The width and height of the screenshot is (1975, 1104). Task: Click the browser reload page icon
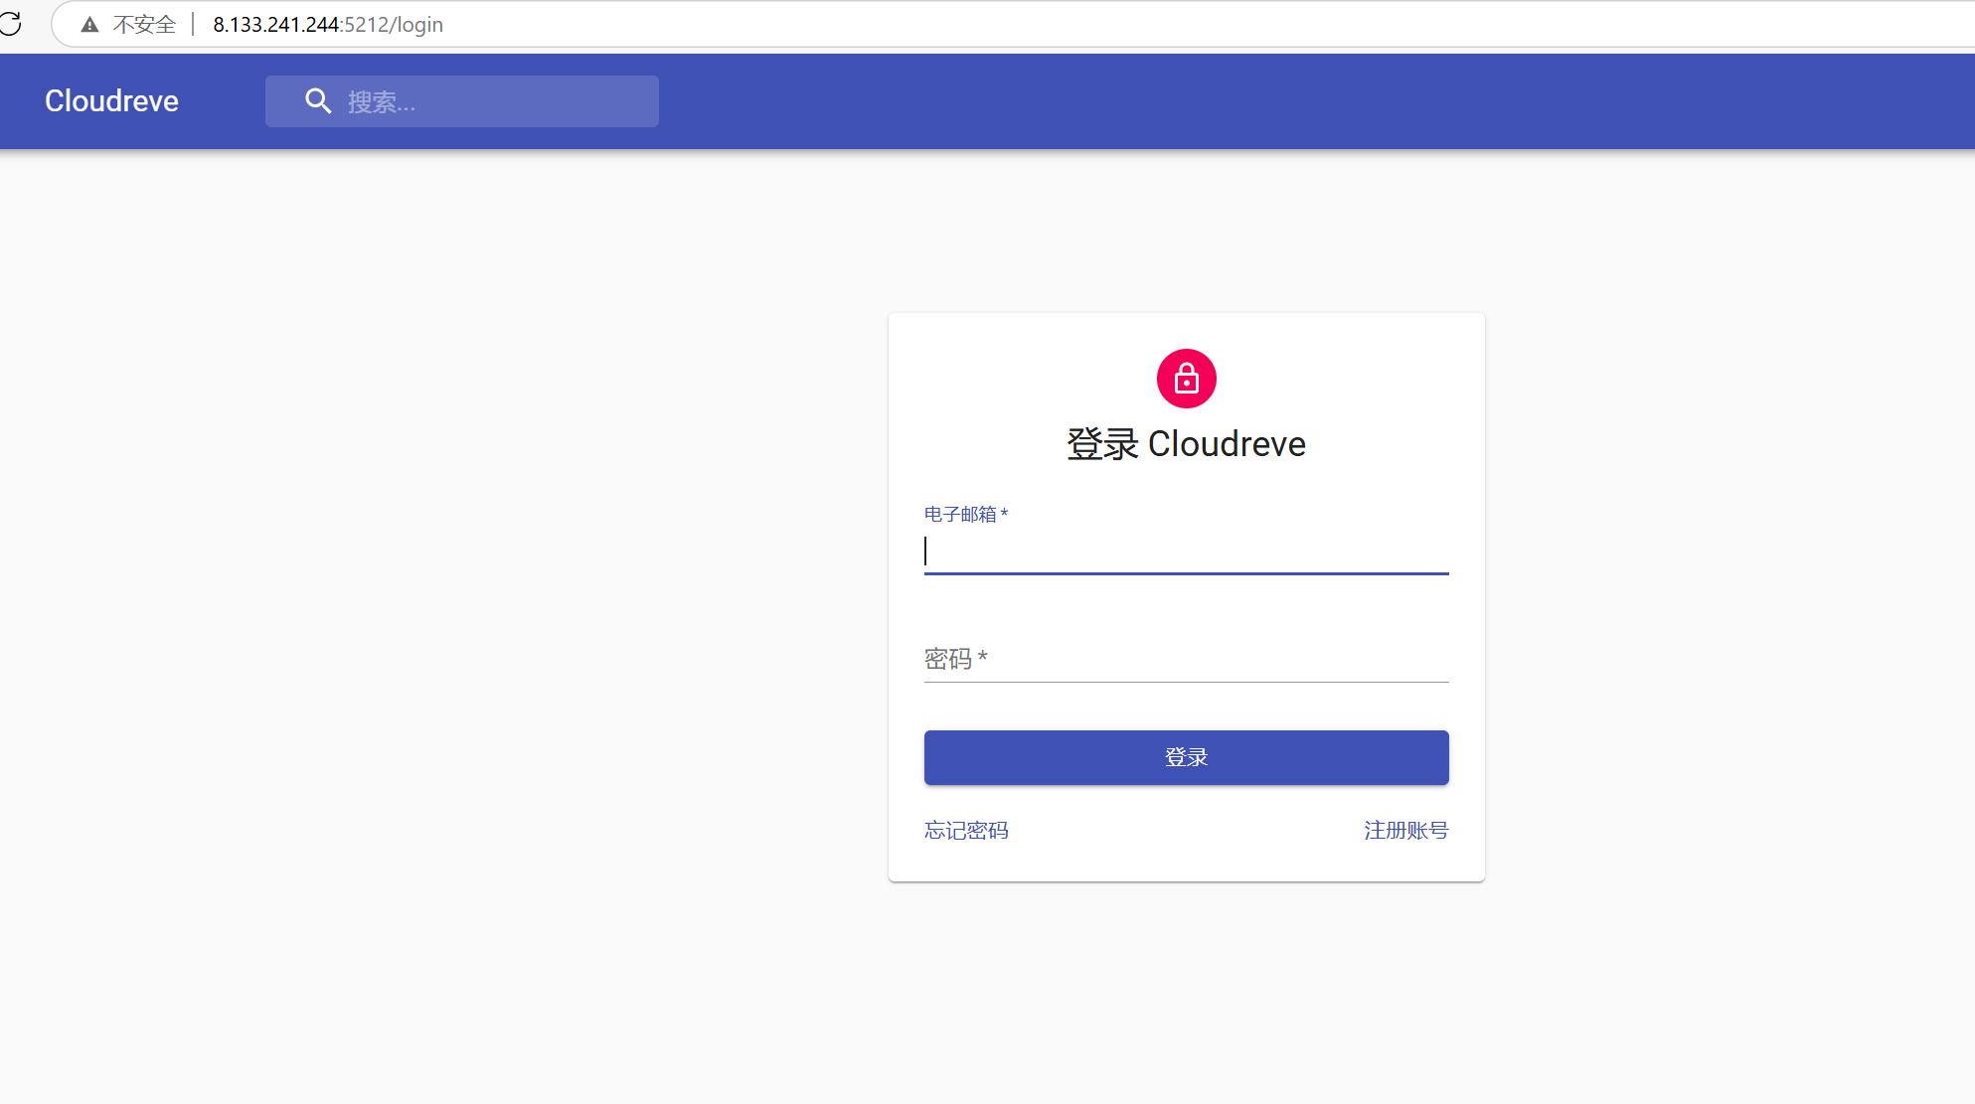pyautogui.click(x=10, y=24)
